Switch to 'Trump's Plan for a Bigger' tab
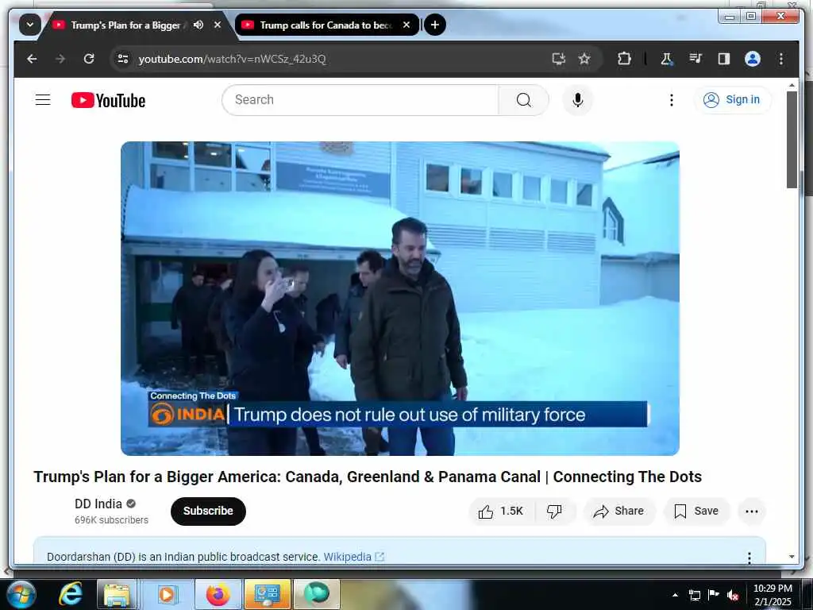The height and width of the screenshot is (610, 813). pyautogui.click(x=125, y=25)
